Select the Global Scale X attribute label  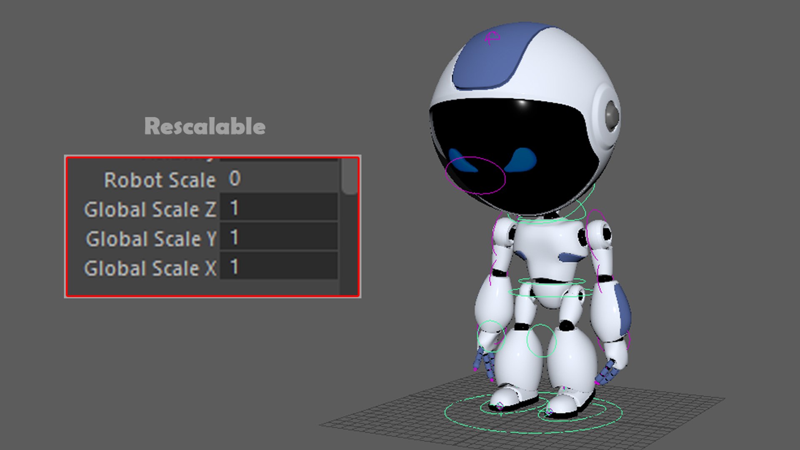pyautogui.click(x=150, y=268)
